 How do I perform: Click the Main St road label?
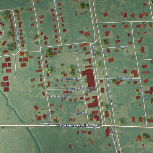coord(93,50)
